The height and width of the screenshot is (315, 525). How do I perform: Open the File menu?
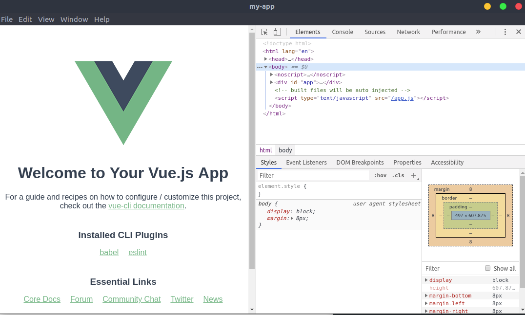coord(7,19)
